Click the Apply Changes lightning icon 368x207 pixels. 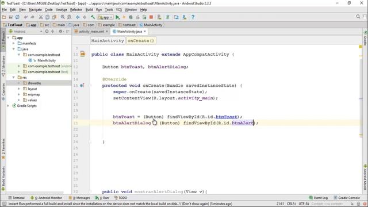coord(124,17)
